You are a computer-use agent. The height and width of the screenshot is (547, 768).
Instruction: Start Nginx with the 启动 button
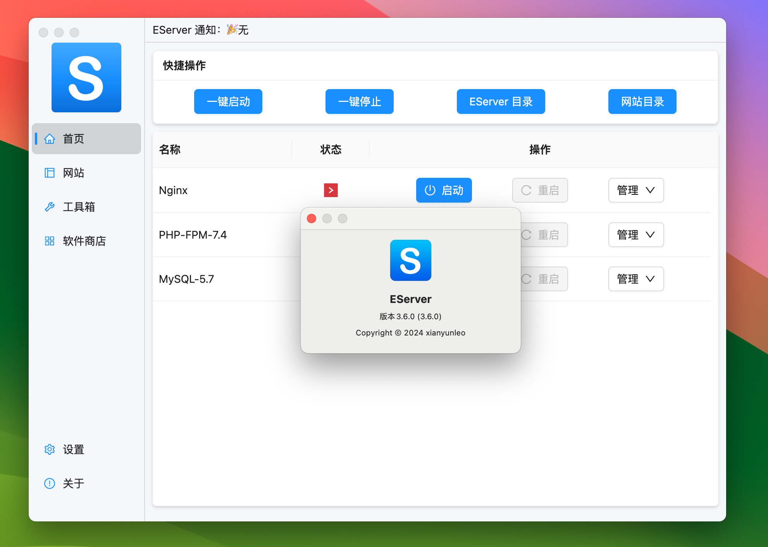pos(444,190)
